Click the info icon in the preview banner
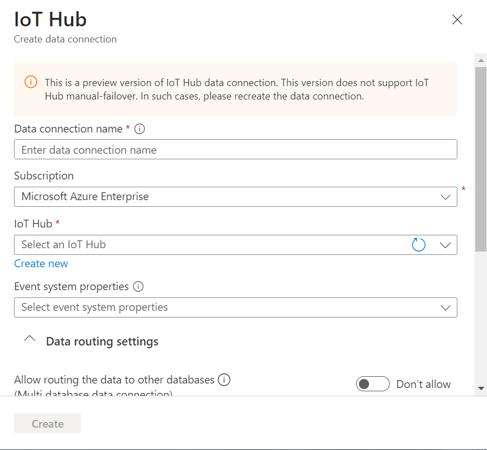The height and width of the screenshot is (450, 487). [x=31, y=82]
